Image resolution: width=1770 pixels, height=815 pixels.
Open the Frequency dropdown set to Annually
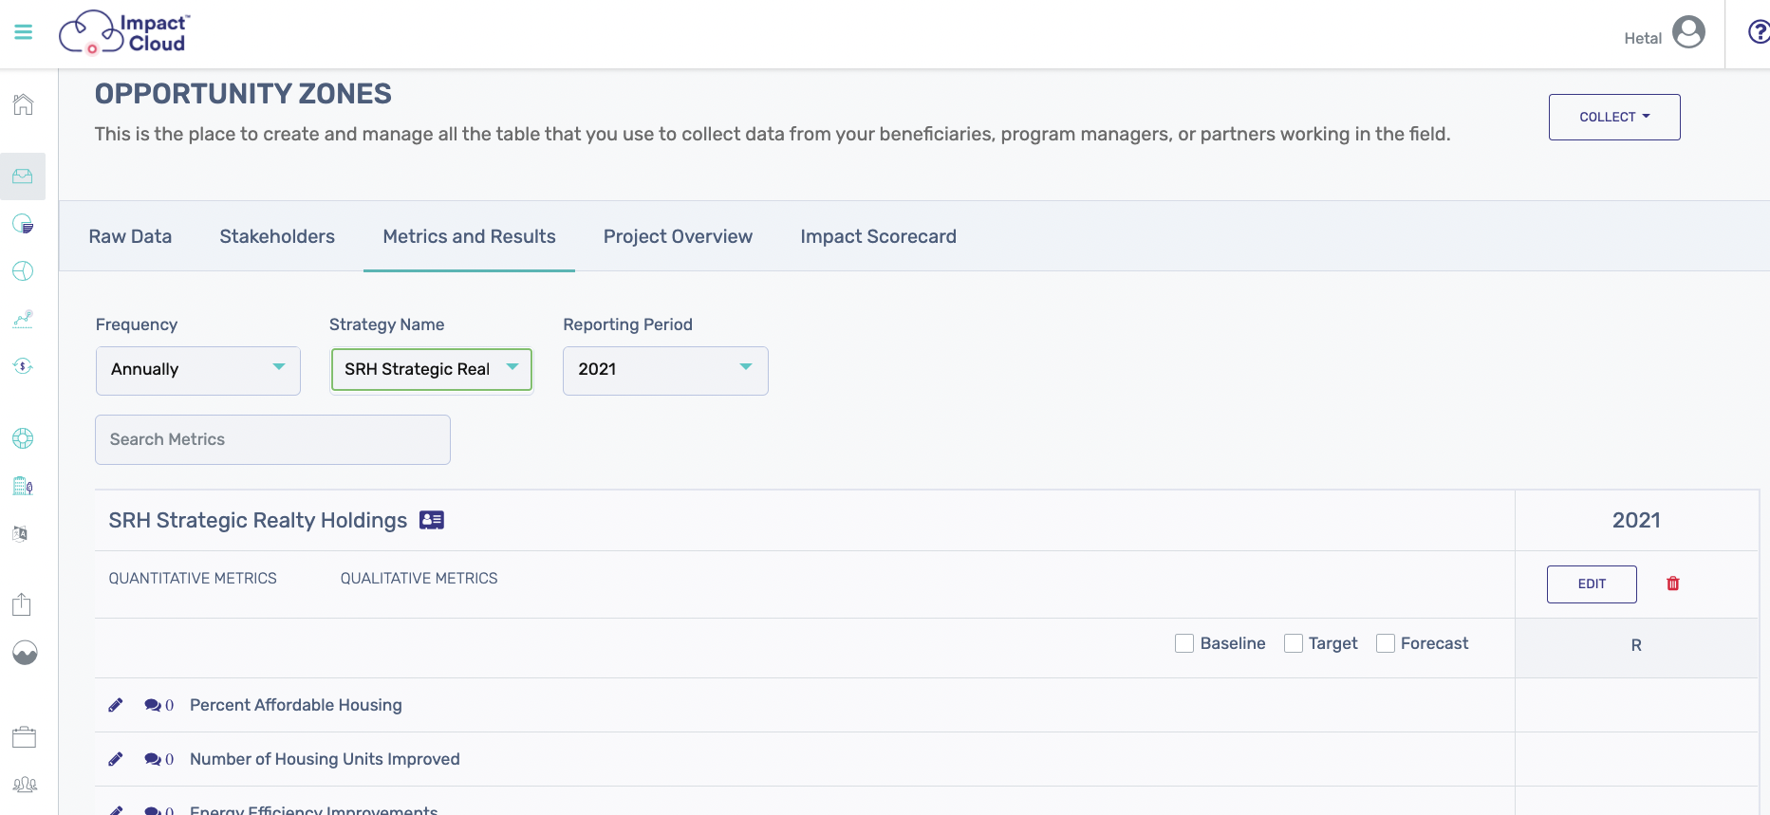tap(198, 370)
